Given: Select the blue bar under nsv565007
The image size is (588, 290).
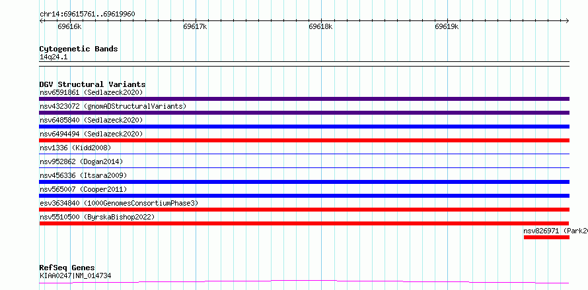Looking at the screenshot, I should [304, 196].
